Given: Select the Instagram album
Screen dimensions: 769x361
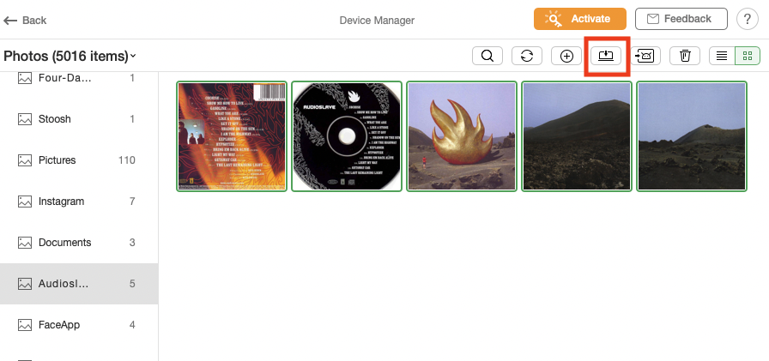Looking at the screenshot, I should click(x=79, y=202).
